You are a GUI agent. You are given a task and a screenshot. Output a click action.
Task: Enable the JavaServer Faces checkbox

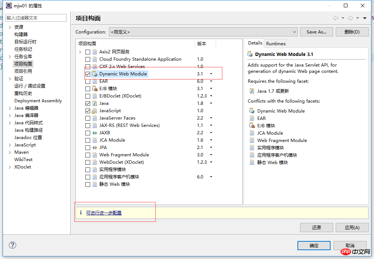(88, 118)
